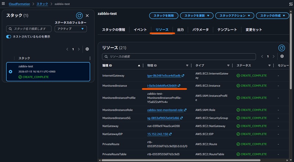294x162 pixels.
Task: Click the NatGatewayEIP logical ID cell
Action: click(x=112, y=134)
